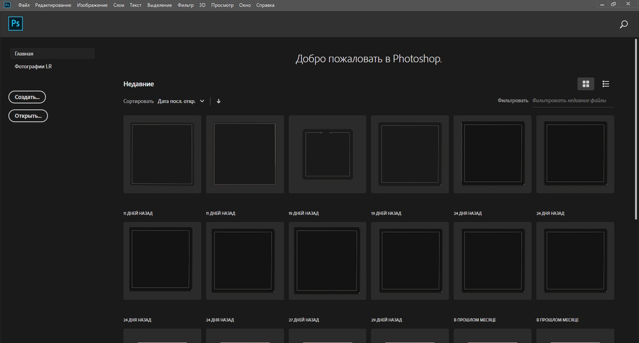This screenshot has height=343, width=639.
Task: Click the small Ps icon in the title bar
Action: 7,5
